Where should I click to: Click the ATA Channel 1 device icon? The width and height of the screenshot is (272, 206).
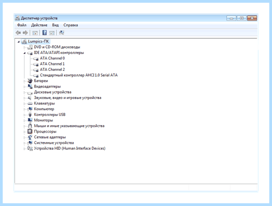pos(36,64)
